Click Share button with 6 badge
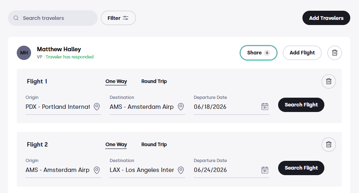The height and width of the screenshot is (193, 359). 259,53
